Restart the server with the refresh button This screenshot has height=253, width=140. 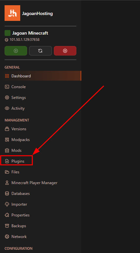tap(40, 51)
